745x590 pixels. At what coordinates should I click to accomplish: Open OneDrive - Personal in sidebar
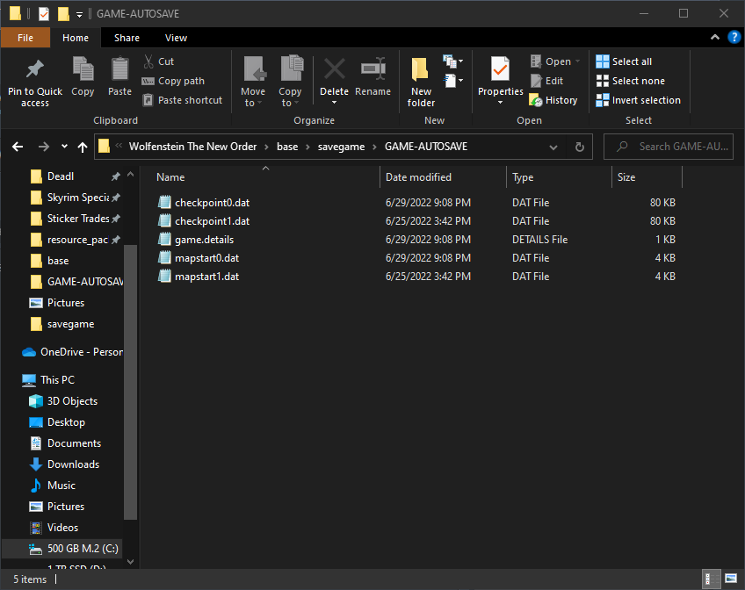point(72,352)
